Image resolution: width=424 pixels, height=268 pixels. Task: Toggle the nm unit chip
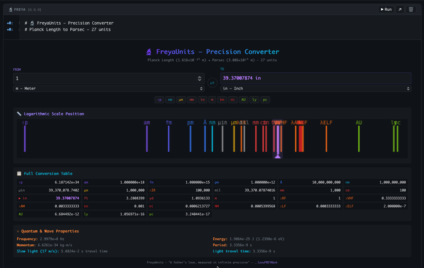[170, 100]
